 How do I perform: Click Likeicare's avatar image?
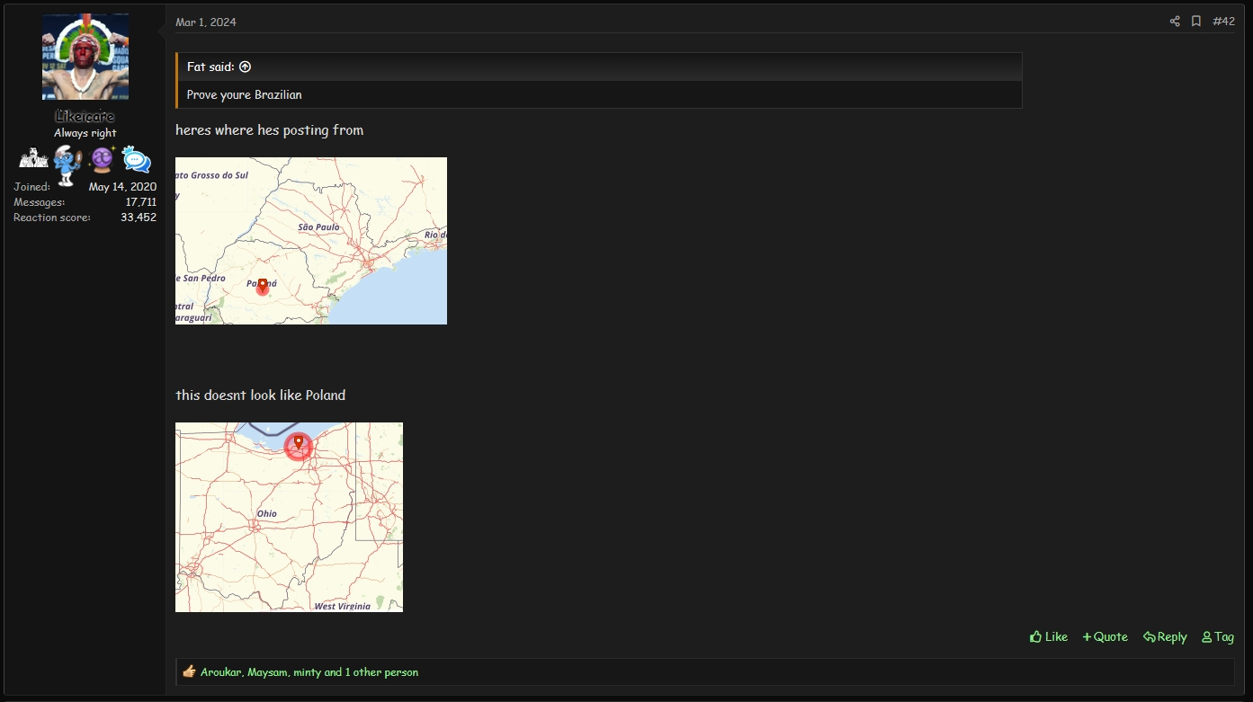tap(85, 57)
